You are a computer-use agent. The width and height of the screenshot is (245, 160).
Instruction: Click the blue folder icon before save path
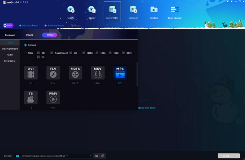coord(17,156)
